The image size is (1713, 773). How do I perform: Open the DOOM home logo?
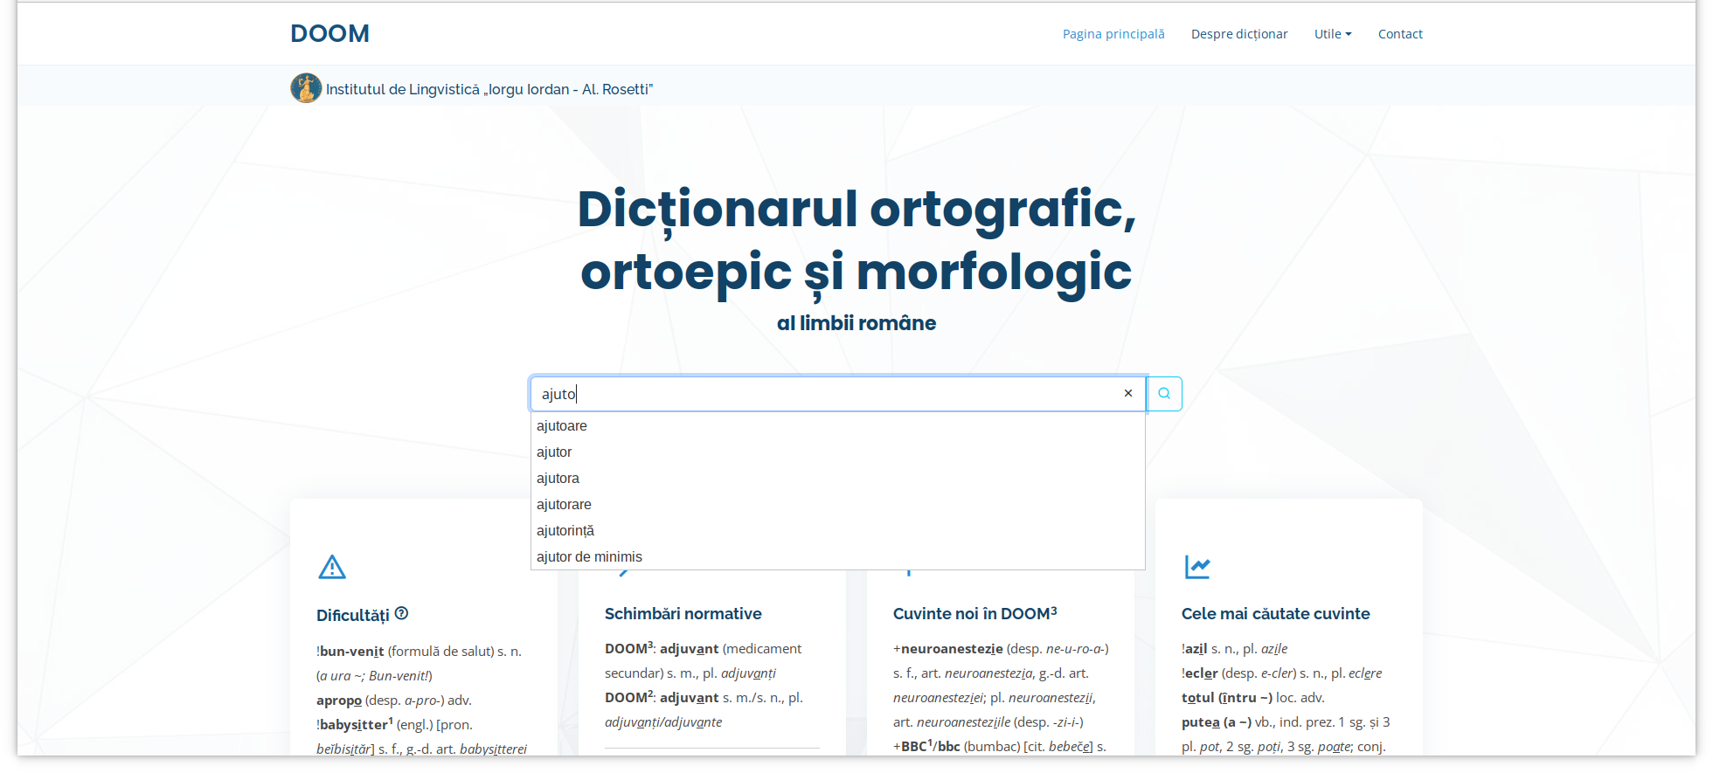click(329, 34)
